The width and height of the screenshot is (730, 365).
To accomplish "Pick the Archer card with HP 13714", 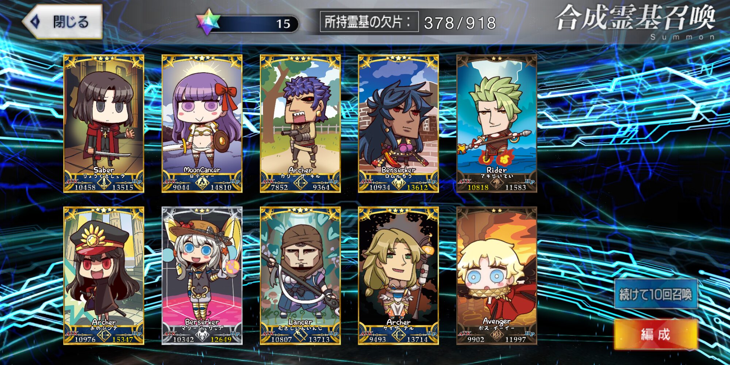I will click(x=398, y=276).
